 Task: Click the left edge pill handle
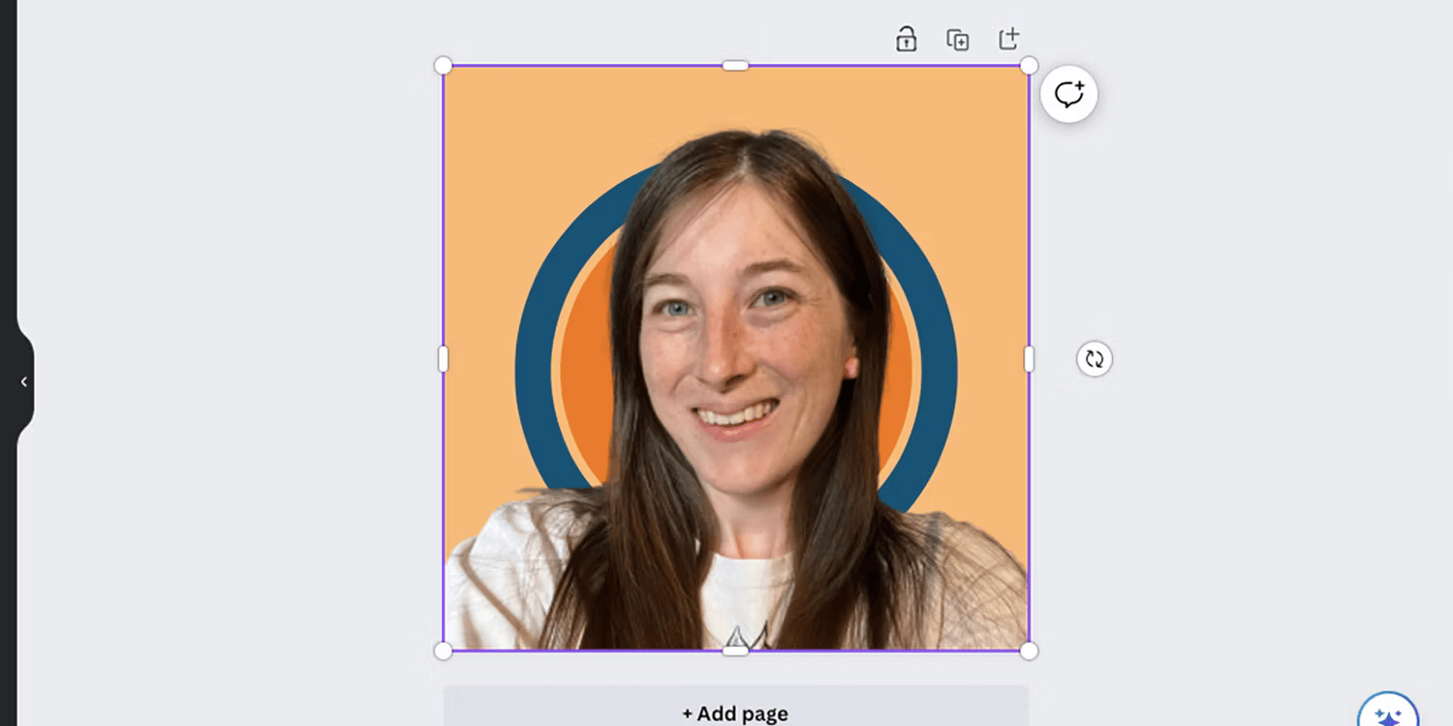(x=443, y=359)
